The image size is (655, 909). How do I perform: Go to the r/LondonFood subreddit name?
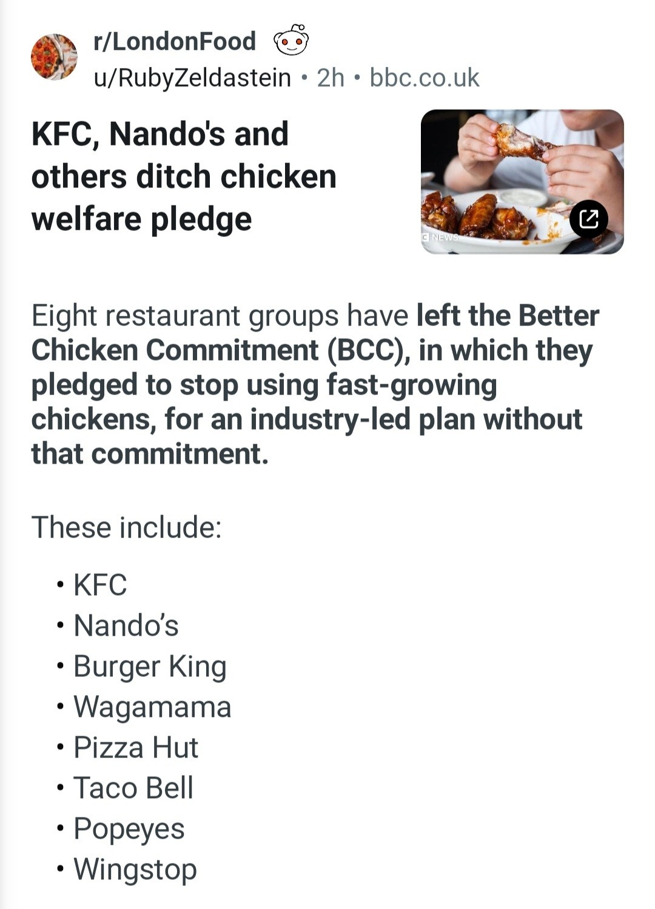[x=175, y=41]
